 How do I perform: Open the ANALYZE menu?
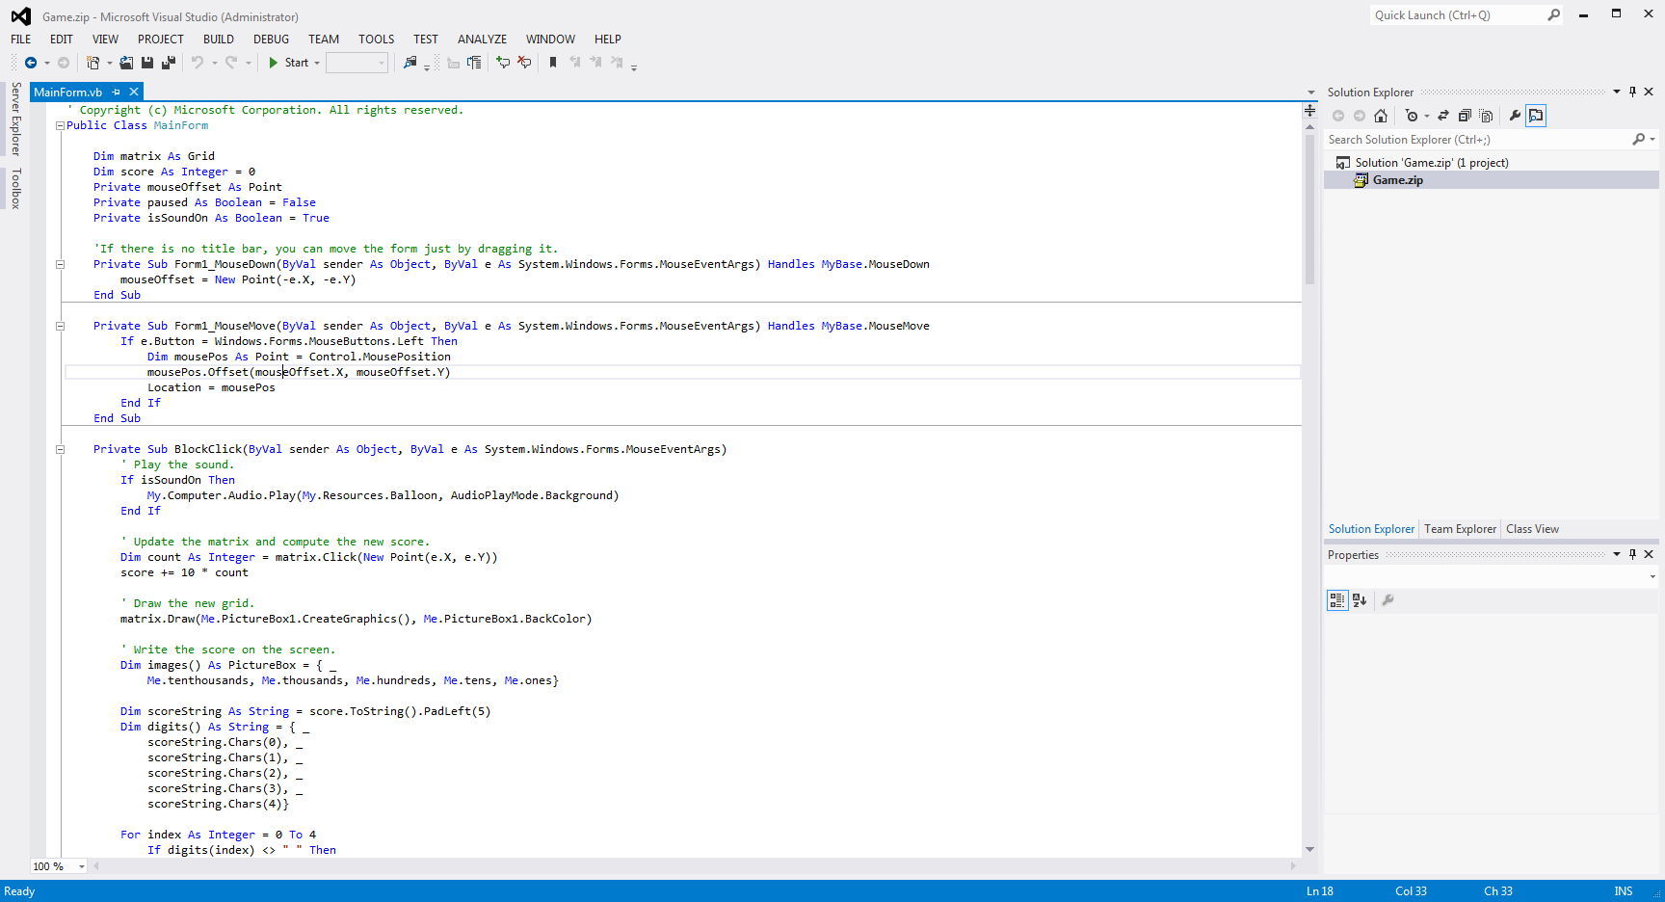[x=482, y=40]
